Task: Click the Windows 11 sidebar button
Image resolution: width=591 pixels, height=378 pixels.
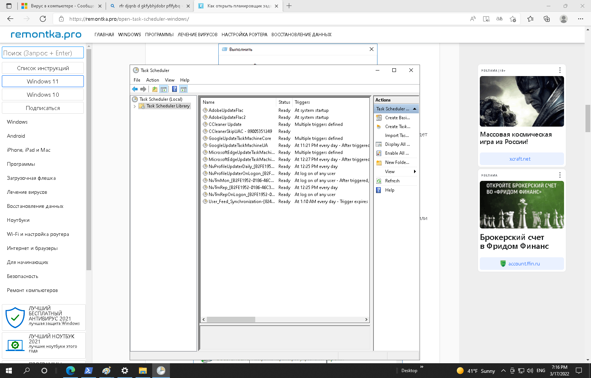Action: (43, 81)
